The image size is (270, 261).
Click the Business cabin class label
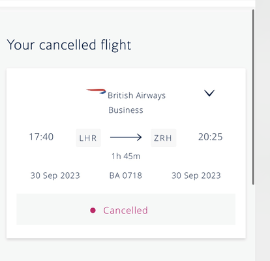click(x=126, y=110)
